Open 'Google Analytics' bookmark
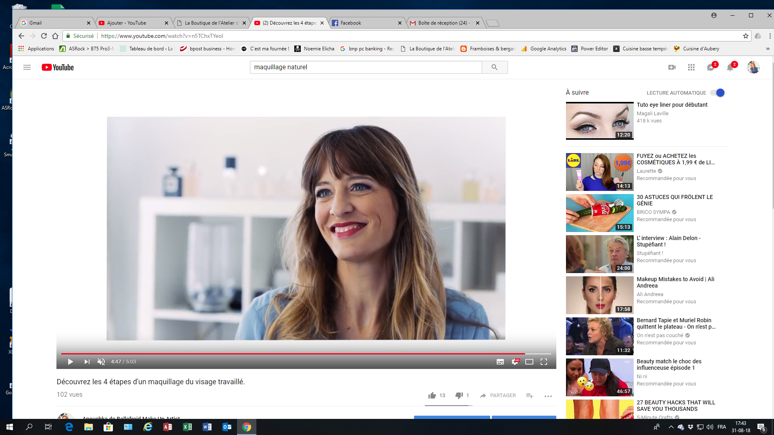 (543, 49)
